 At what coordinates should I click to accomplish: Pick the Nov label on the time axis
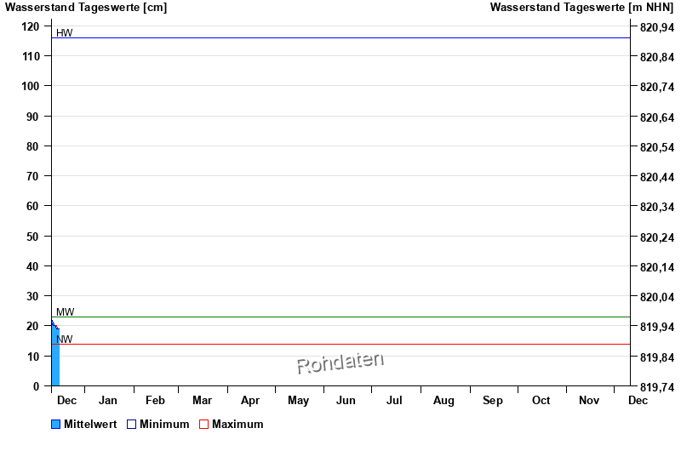[589, 400]
